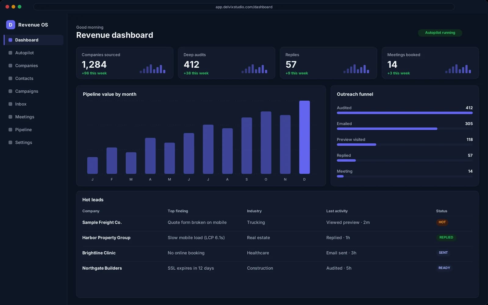The height and width of the screenshot is (305, 488).
Task: Click the browser address bar
Action: point(244,7)
